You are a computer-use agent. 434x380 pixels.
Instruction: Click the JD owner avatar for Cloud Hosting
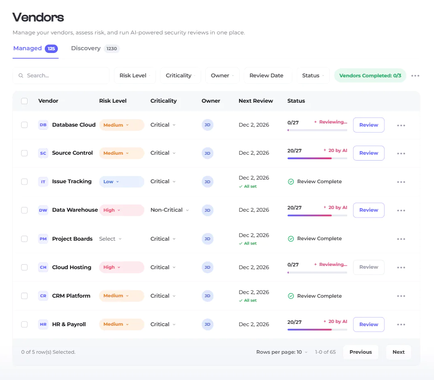[x=208, y=267]
